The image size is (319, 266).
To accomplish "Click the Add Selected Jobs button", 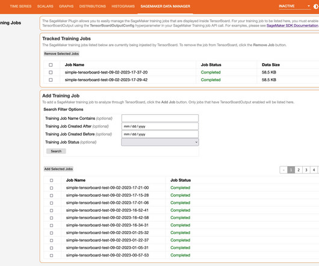I will pos(58,169).
